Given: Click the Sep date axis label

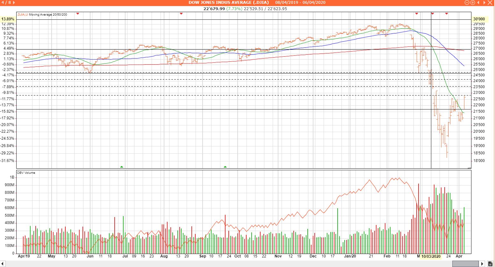Looking at the screenshot, I should (x=203, y=256).
